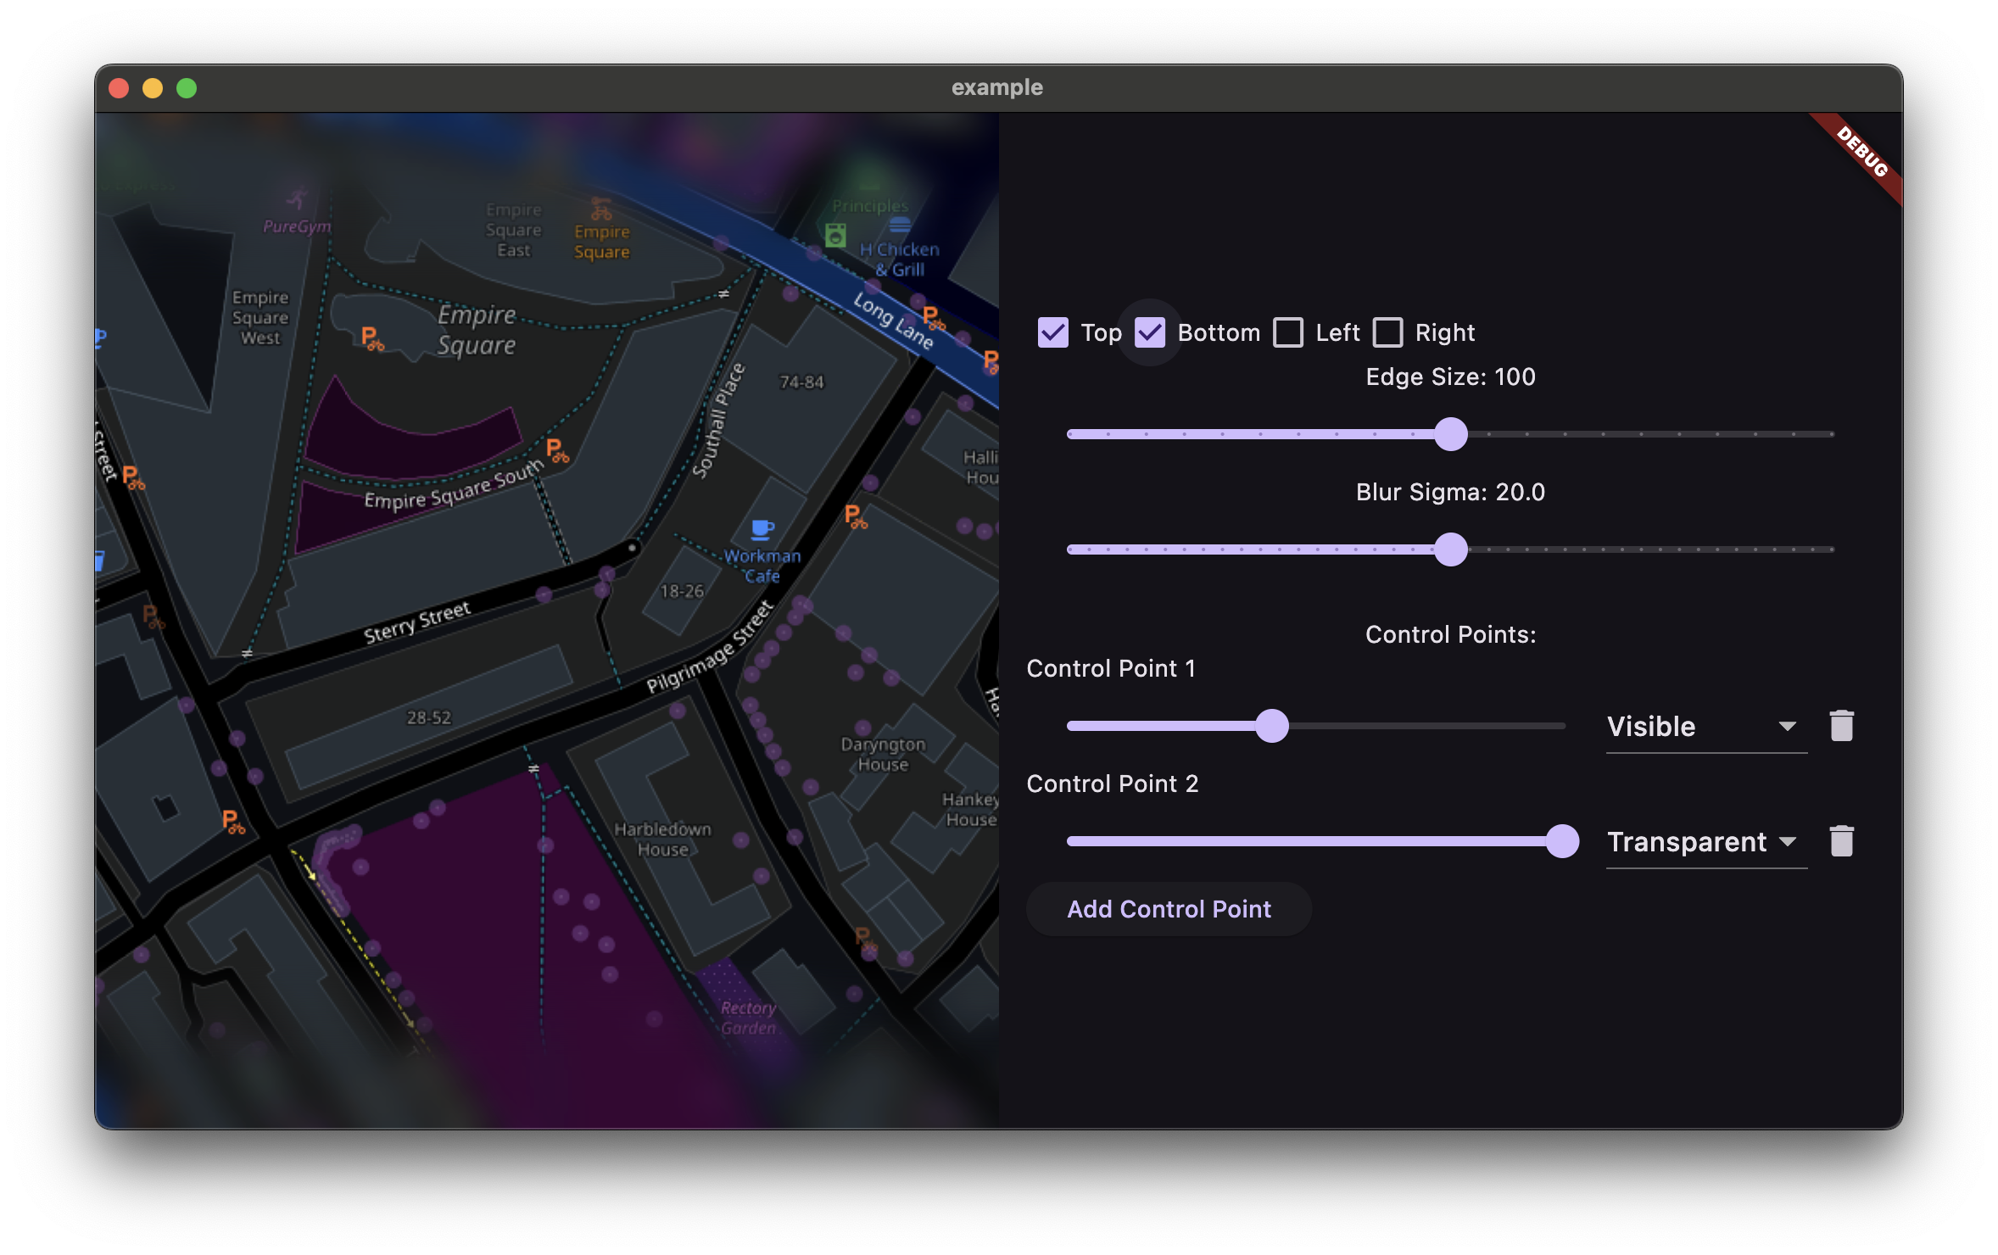Click the Rectory Garden label on map
The width and height of the screenshot is (1998, 1255).
(748, 1018)
